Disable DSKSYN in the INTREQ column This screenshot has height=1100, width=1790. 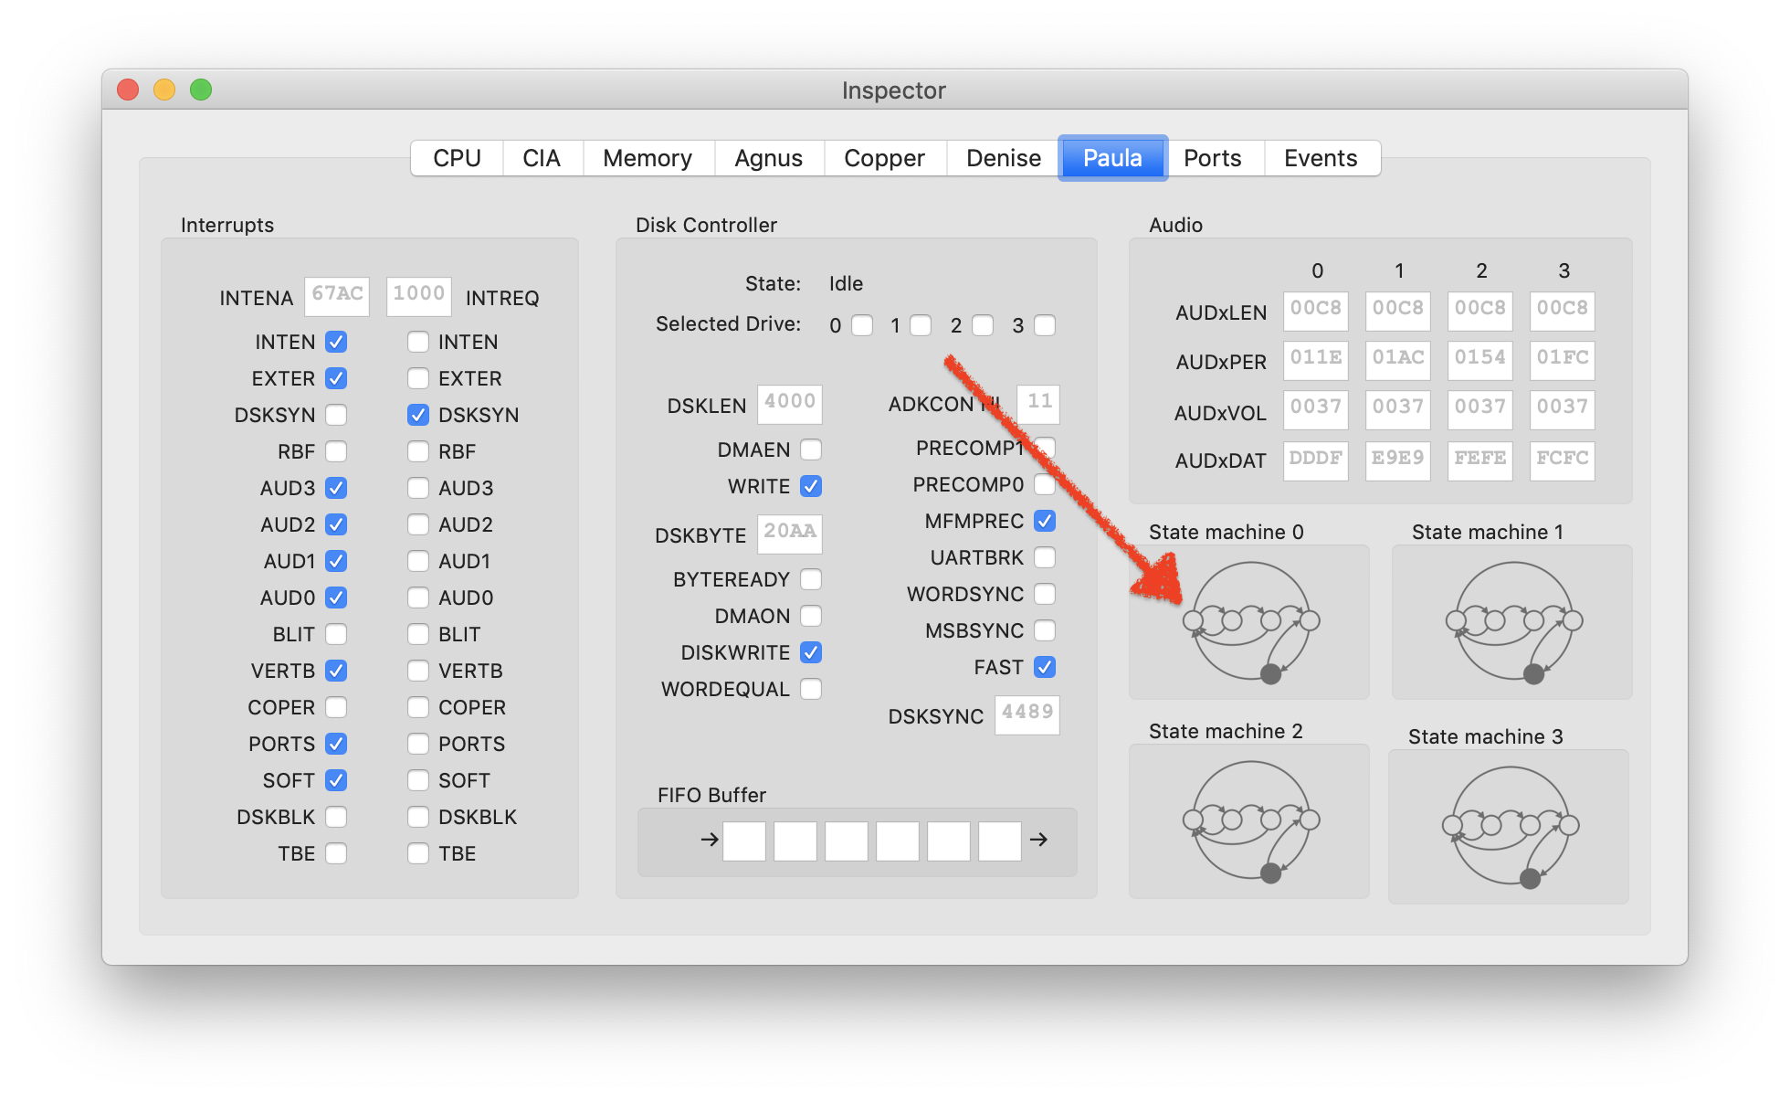[x=418, y=415]
